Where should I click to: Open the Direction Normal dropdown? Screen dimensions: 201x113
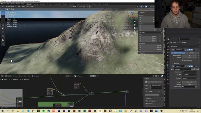[x=190, y=78]
